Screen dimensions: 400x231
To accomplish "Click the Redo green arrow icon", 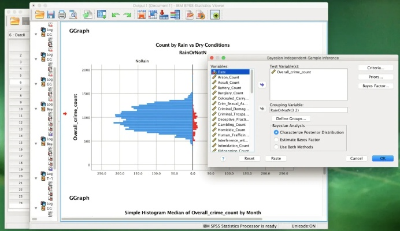I will pos(127,15).
